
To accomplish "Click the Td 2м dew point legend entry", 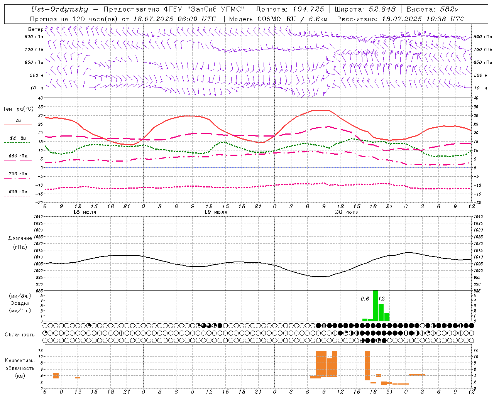I will [18, 138].
